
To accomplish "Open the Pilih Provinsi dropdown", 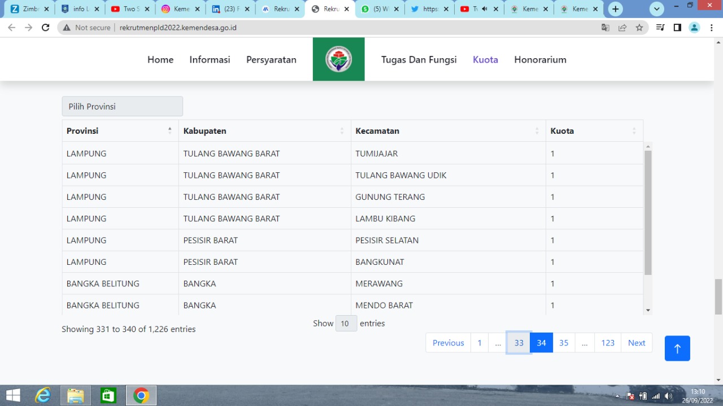I will 122,106.
